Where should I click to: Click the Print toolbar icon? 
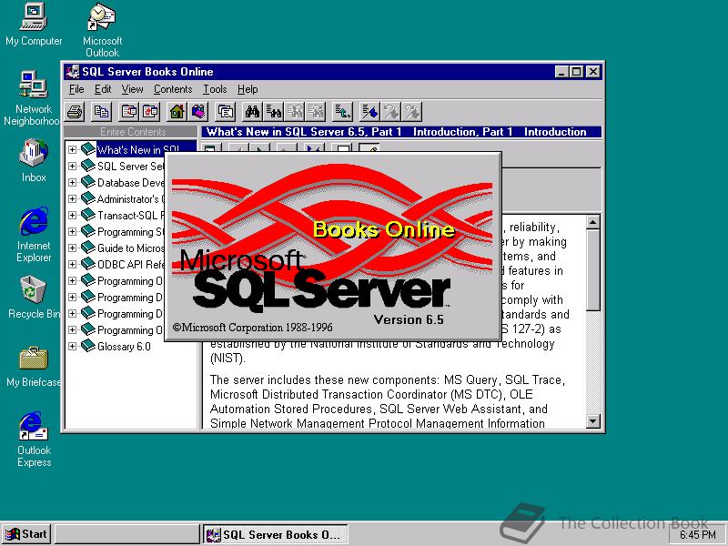pos(75,112)
